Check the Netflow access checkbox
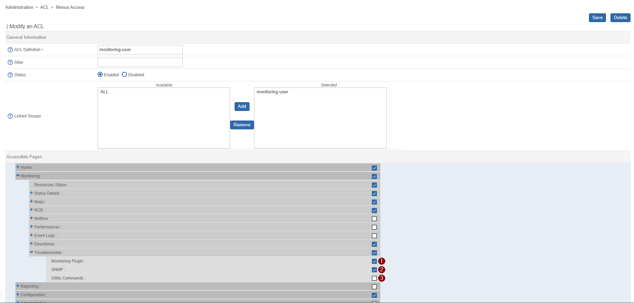Image resolution: width=634 pixels, height=303 pixels. pos(374,219)
